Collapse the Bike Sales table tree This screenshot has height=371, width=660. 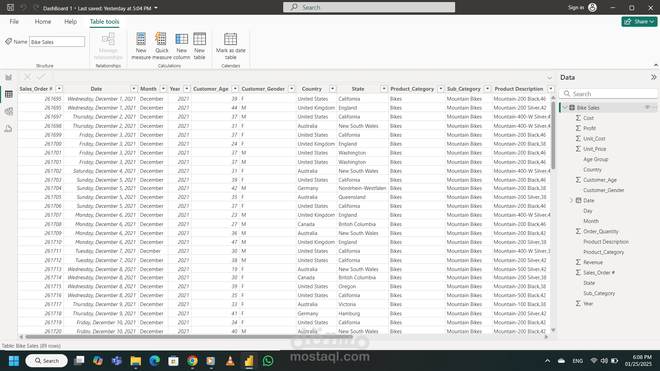(565, 108)
